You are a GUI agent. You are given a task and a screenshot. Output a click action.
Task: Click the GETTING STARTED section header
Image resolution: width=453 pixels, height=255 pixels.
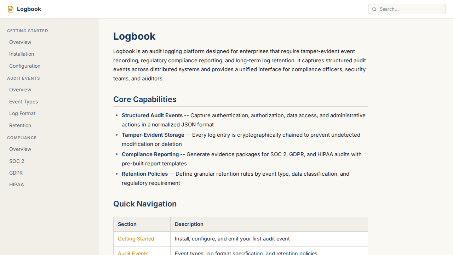point(28,31)
